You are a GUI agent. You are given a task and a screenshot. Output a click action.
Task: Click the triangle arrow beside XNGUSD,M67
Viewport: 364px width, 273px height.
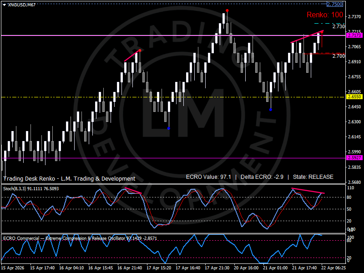click(4, 5)
